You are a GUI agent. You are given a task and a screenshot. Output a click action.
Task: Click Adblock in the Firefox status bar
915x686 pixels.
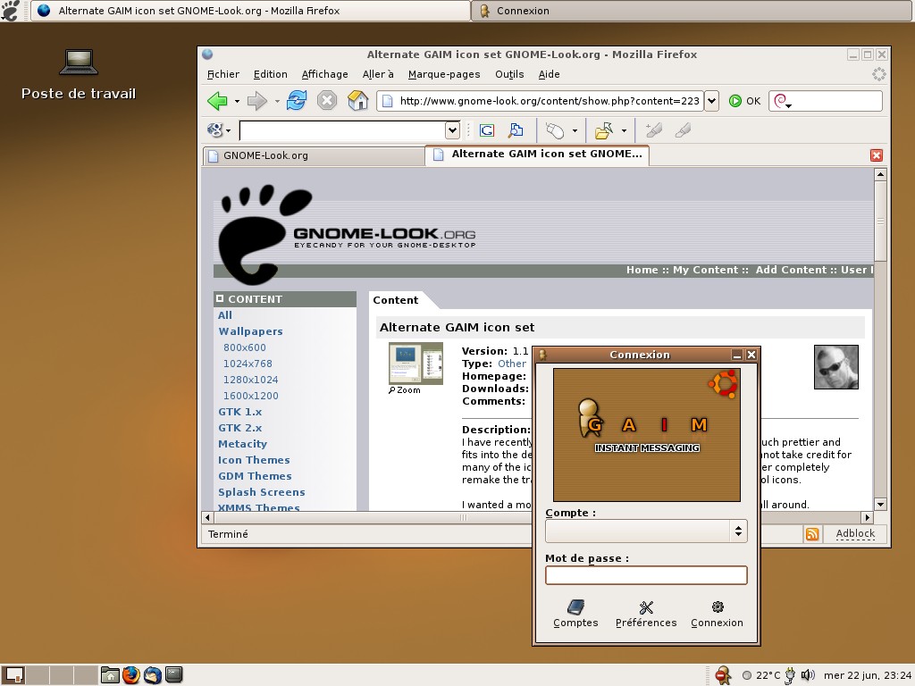855,533
